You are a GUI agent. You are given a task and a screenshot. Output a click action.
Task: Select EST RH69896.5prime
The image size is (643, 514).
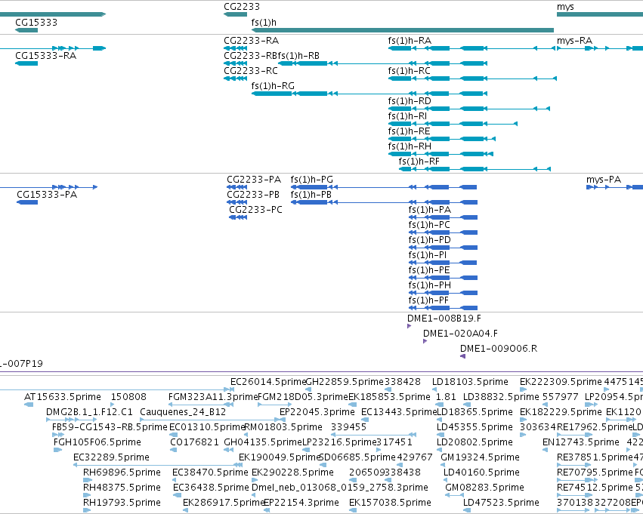tap(122, 472)
